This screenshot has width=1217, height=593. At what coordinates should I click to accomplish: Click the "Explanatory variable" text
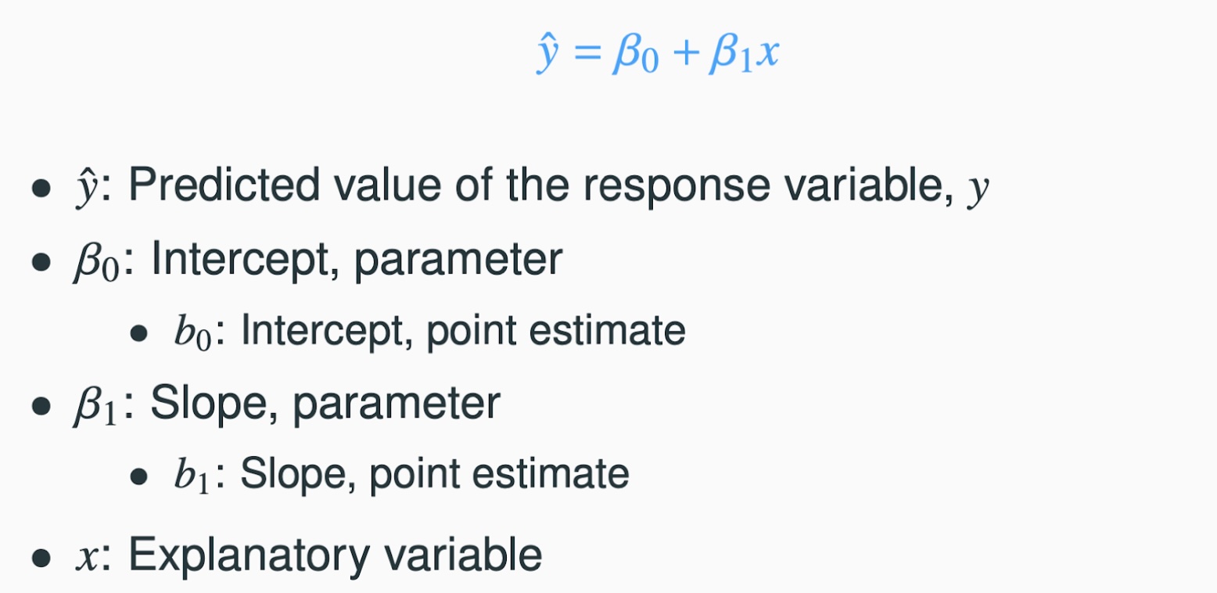point(335,555)
